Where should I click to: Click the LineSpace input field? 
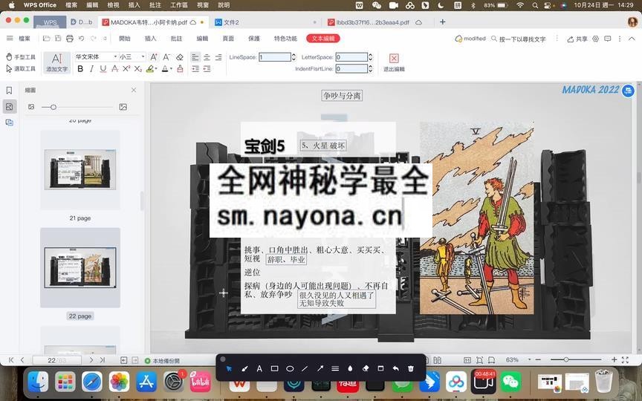(275, 57)
